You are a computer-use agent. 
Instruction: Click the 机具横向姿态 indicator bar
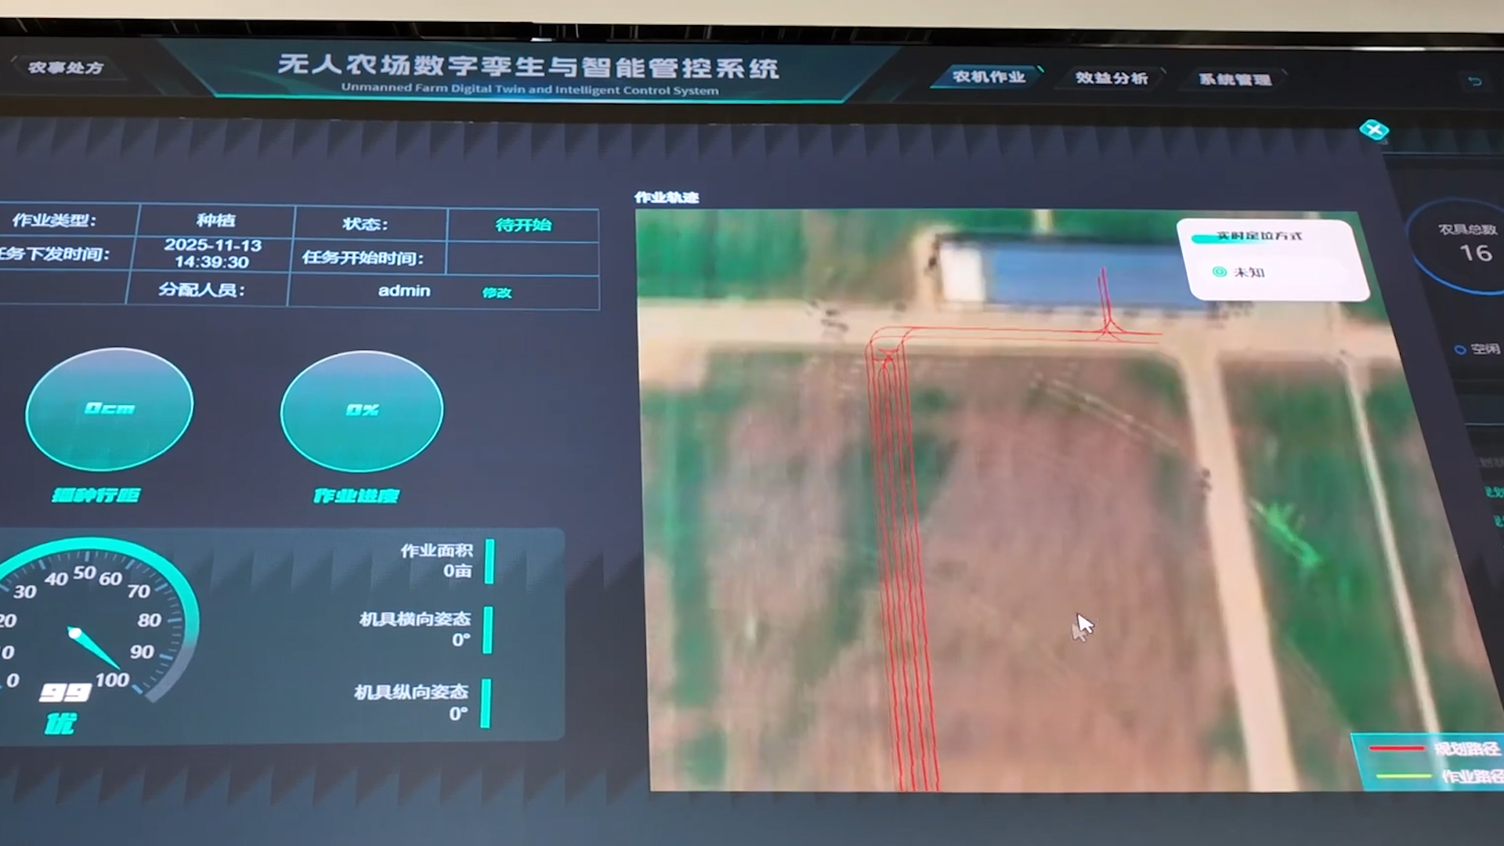(x=488, y=630)
